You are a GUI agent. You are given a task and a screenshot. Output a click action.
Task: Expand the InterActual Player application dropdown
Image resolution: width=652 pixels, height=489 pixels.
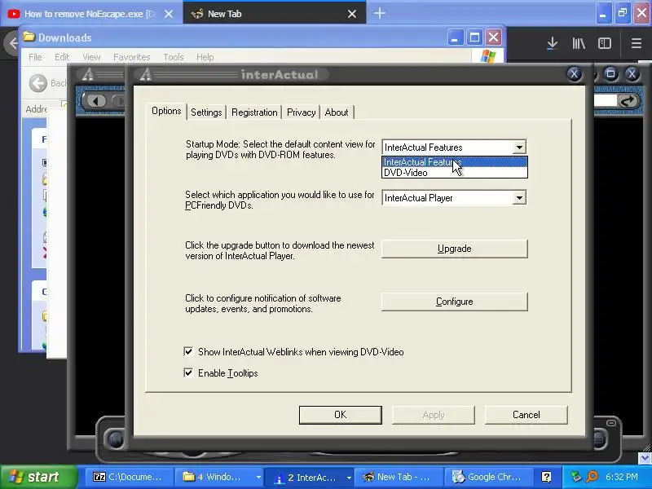(519, 198)
